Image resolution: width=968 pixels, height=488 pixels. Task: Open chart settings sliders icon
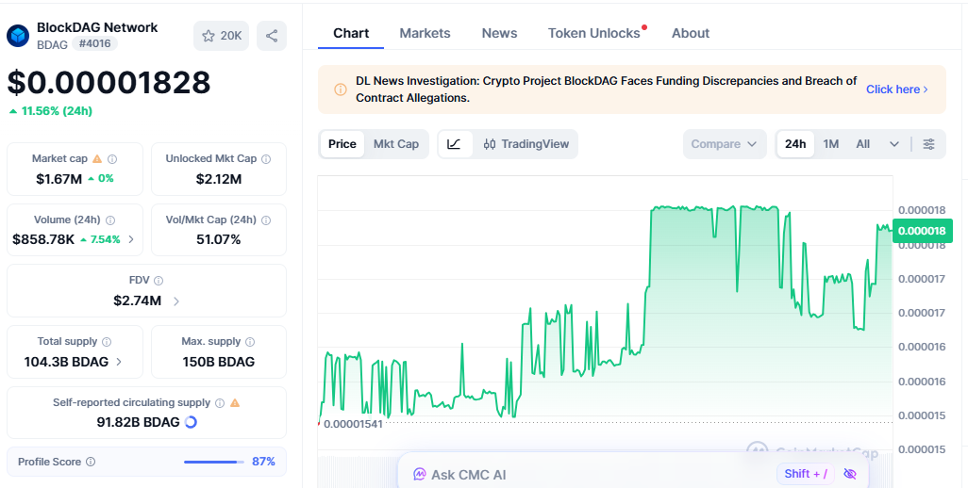coord(929,144)
